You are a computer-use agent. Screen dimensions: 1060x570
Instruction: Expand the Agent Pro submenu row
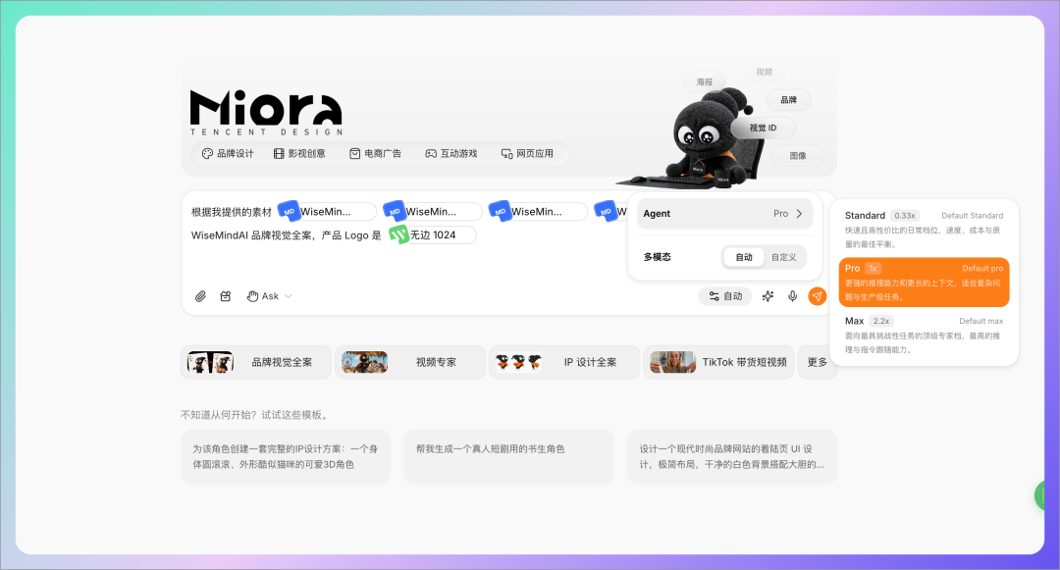724,214
